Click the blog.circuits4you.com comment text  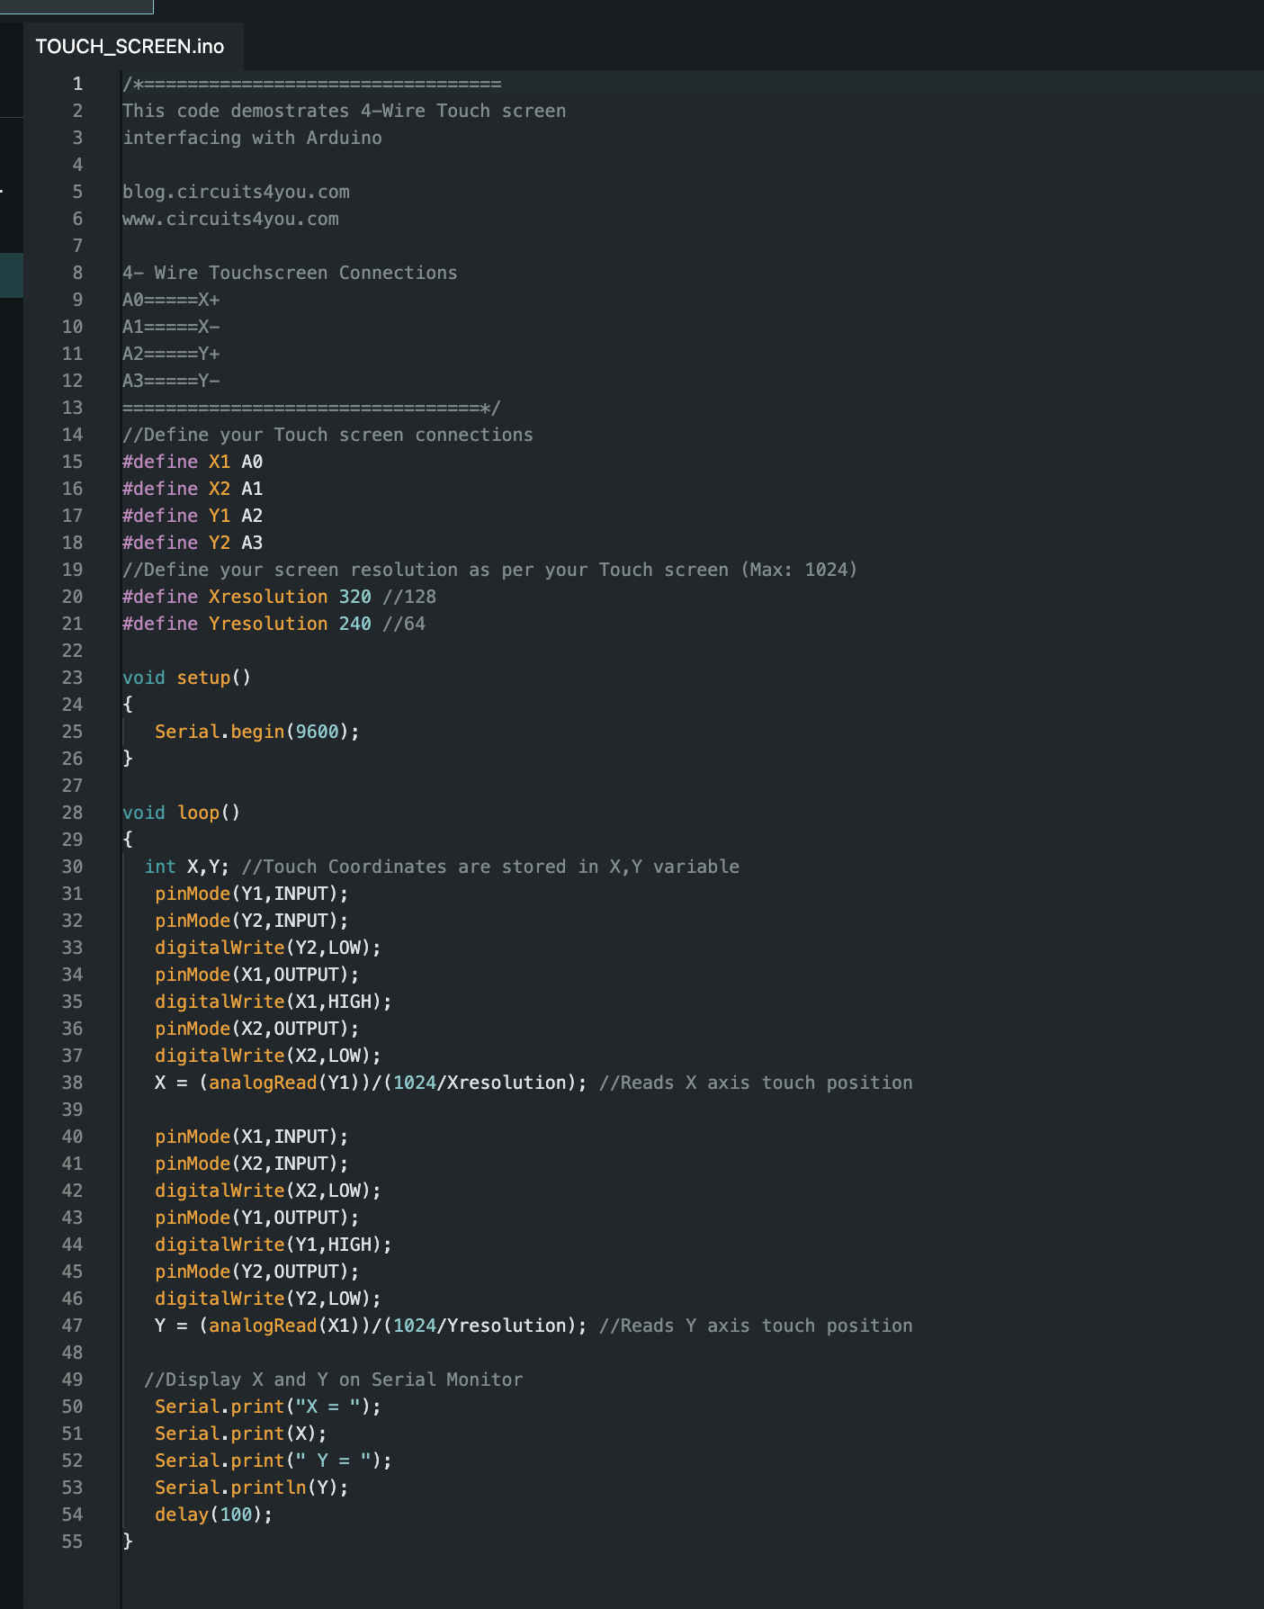point(236,192)
